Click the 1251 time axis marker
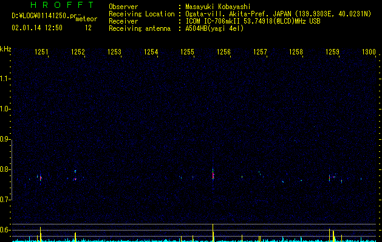The height and width of the screenshot is (242, 382). 41,52
